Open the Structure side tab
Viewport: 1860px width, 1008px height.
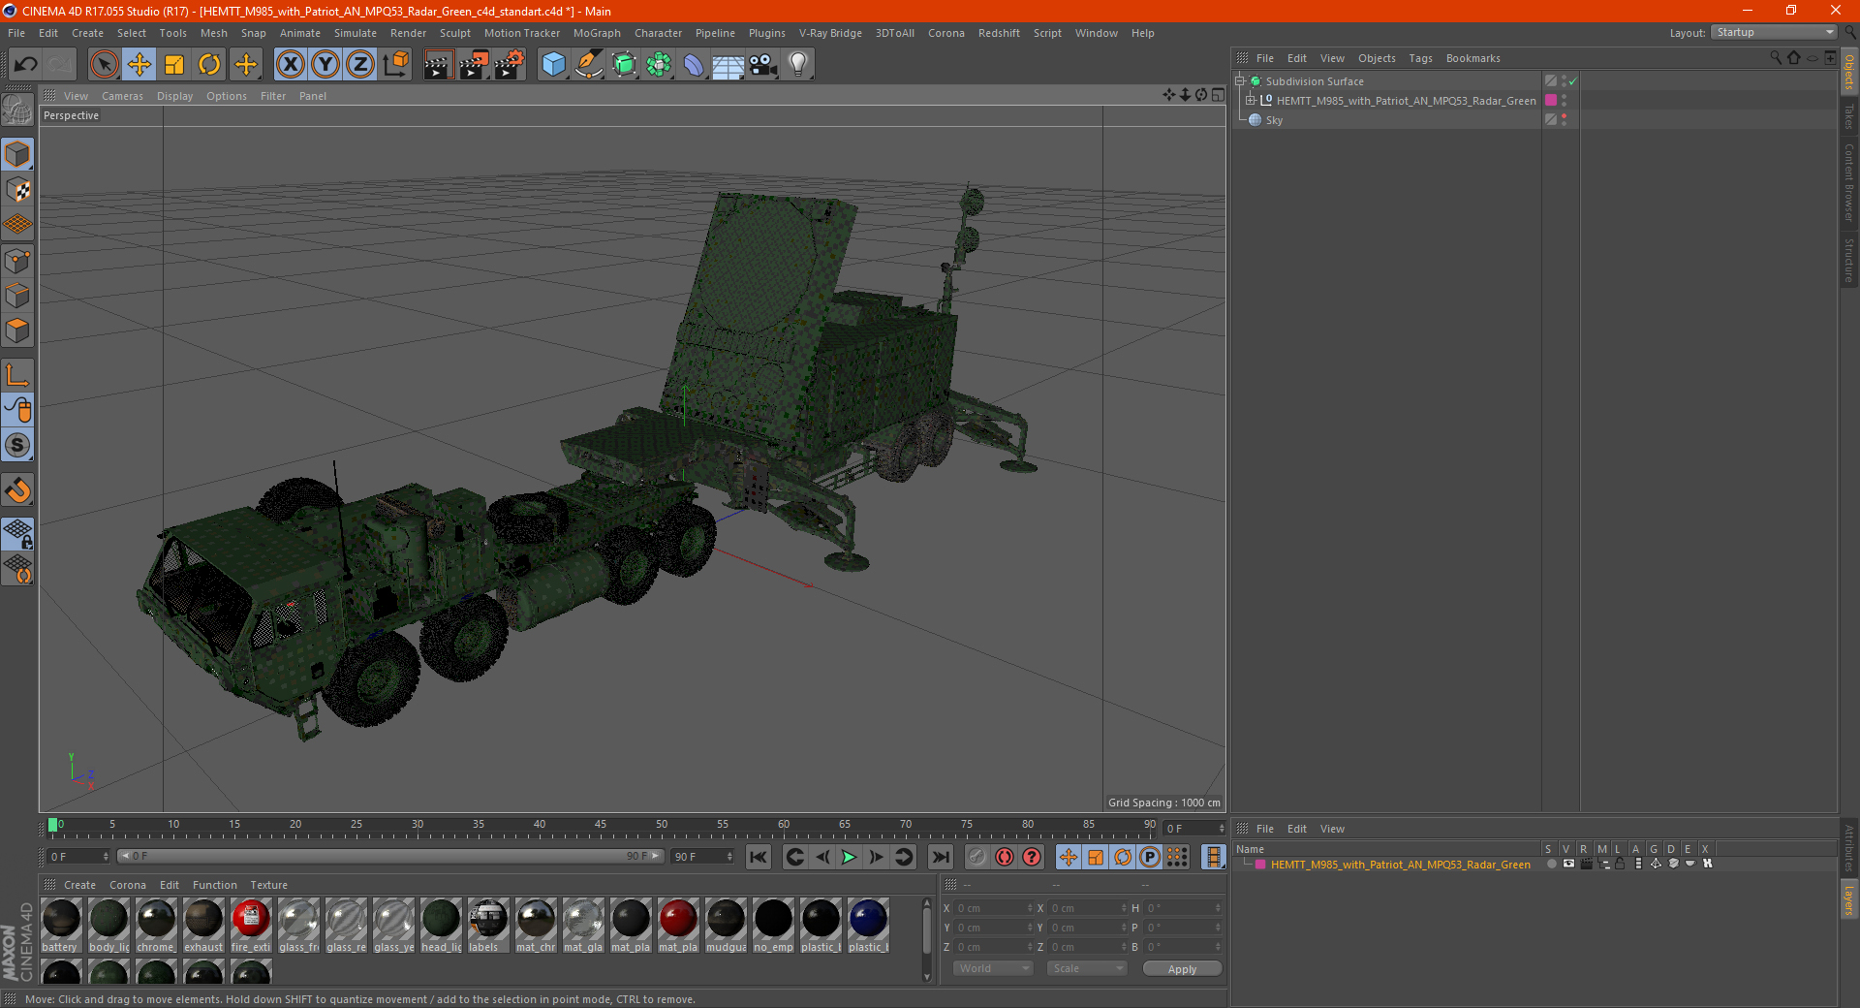coord(1849,260)
